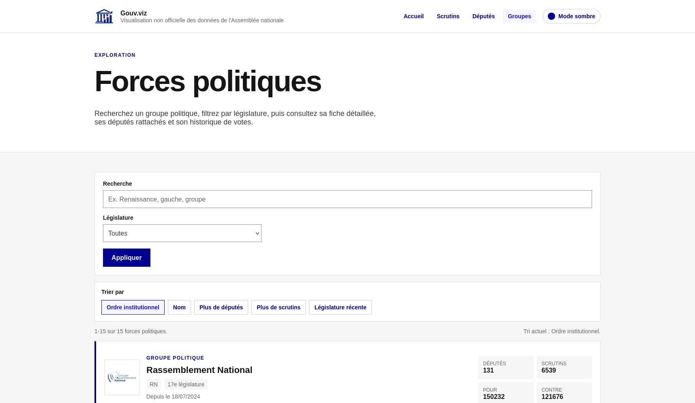The image size is (695, 403).
Task: Select the Groupes nav item
Action: pyautogui.click(x=519, y=16)
